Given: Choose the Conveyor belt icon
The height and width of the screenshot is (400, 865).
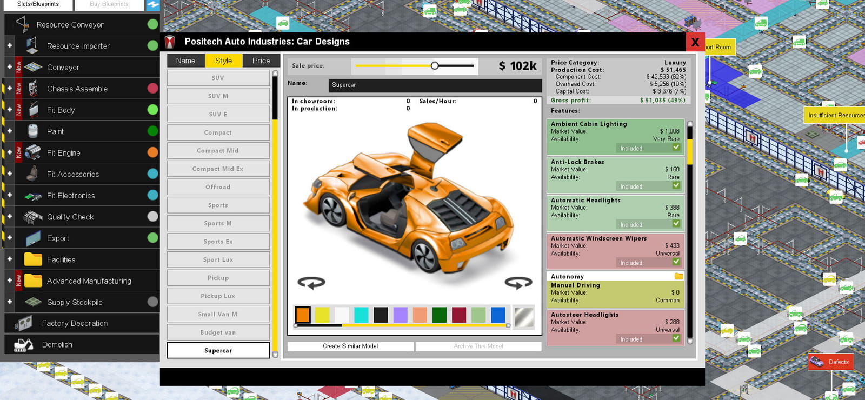Looking at the screenshot, I should (x=33, y=67).
